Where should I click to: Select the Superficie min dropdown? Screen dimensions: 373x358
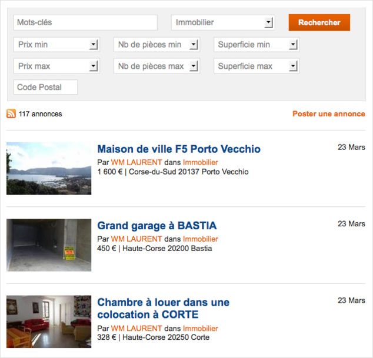257,45
